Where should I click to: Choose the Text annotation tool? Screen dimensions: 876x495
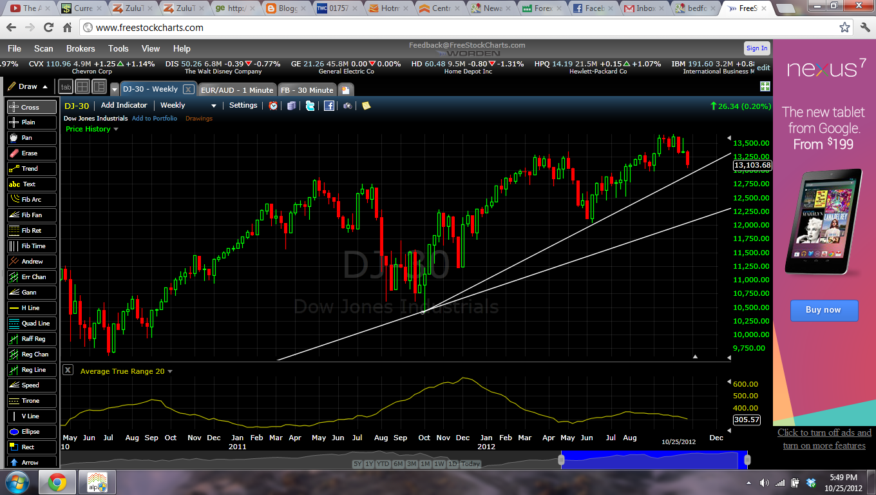[32, 184]
